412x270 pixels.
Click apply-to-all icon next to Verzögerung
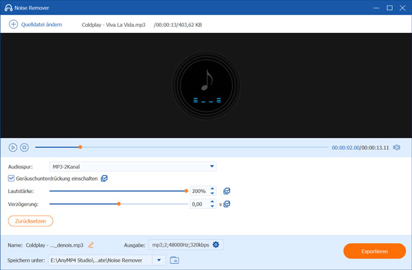(227, 204)
